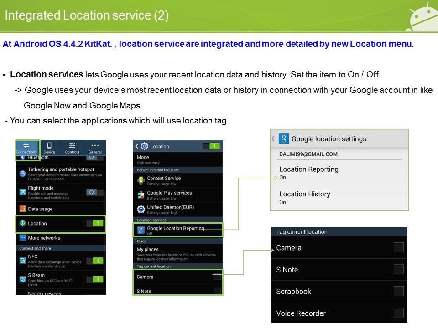
Task: Open Mode High accuracy setting
Action: coord(178,159)
